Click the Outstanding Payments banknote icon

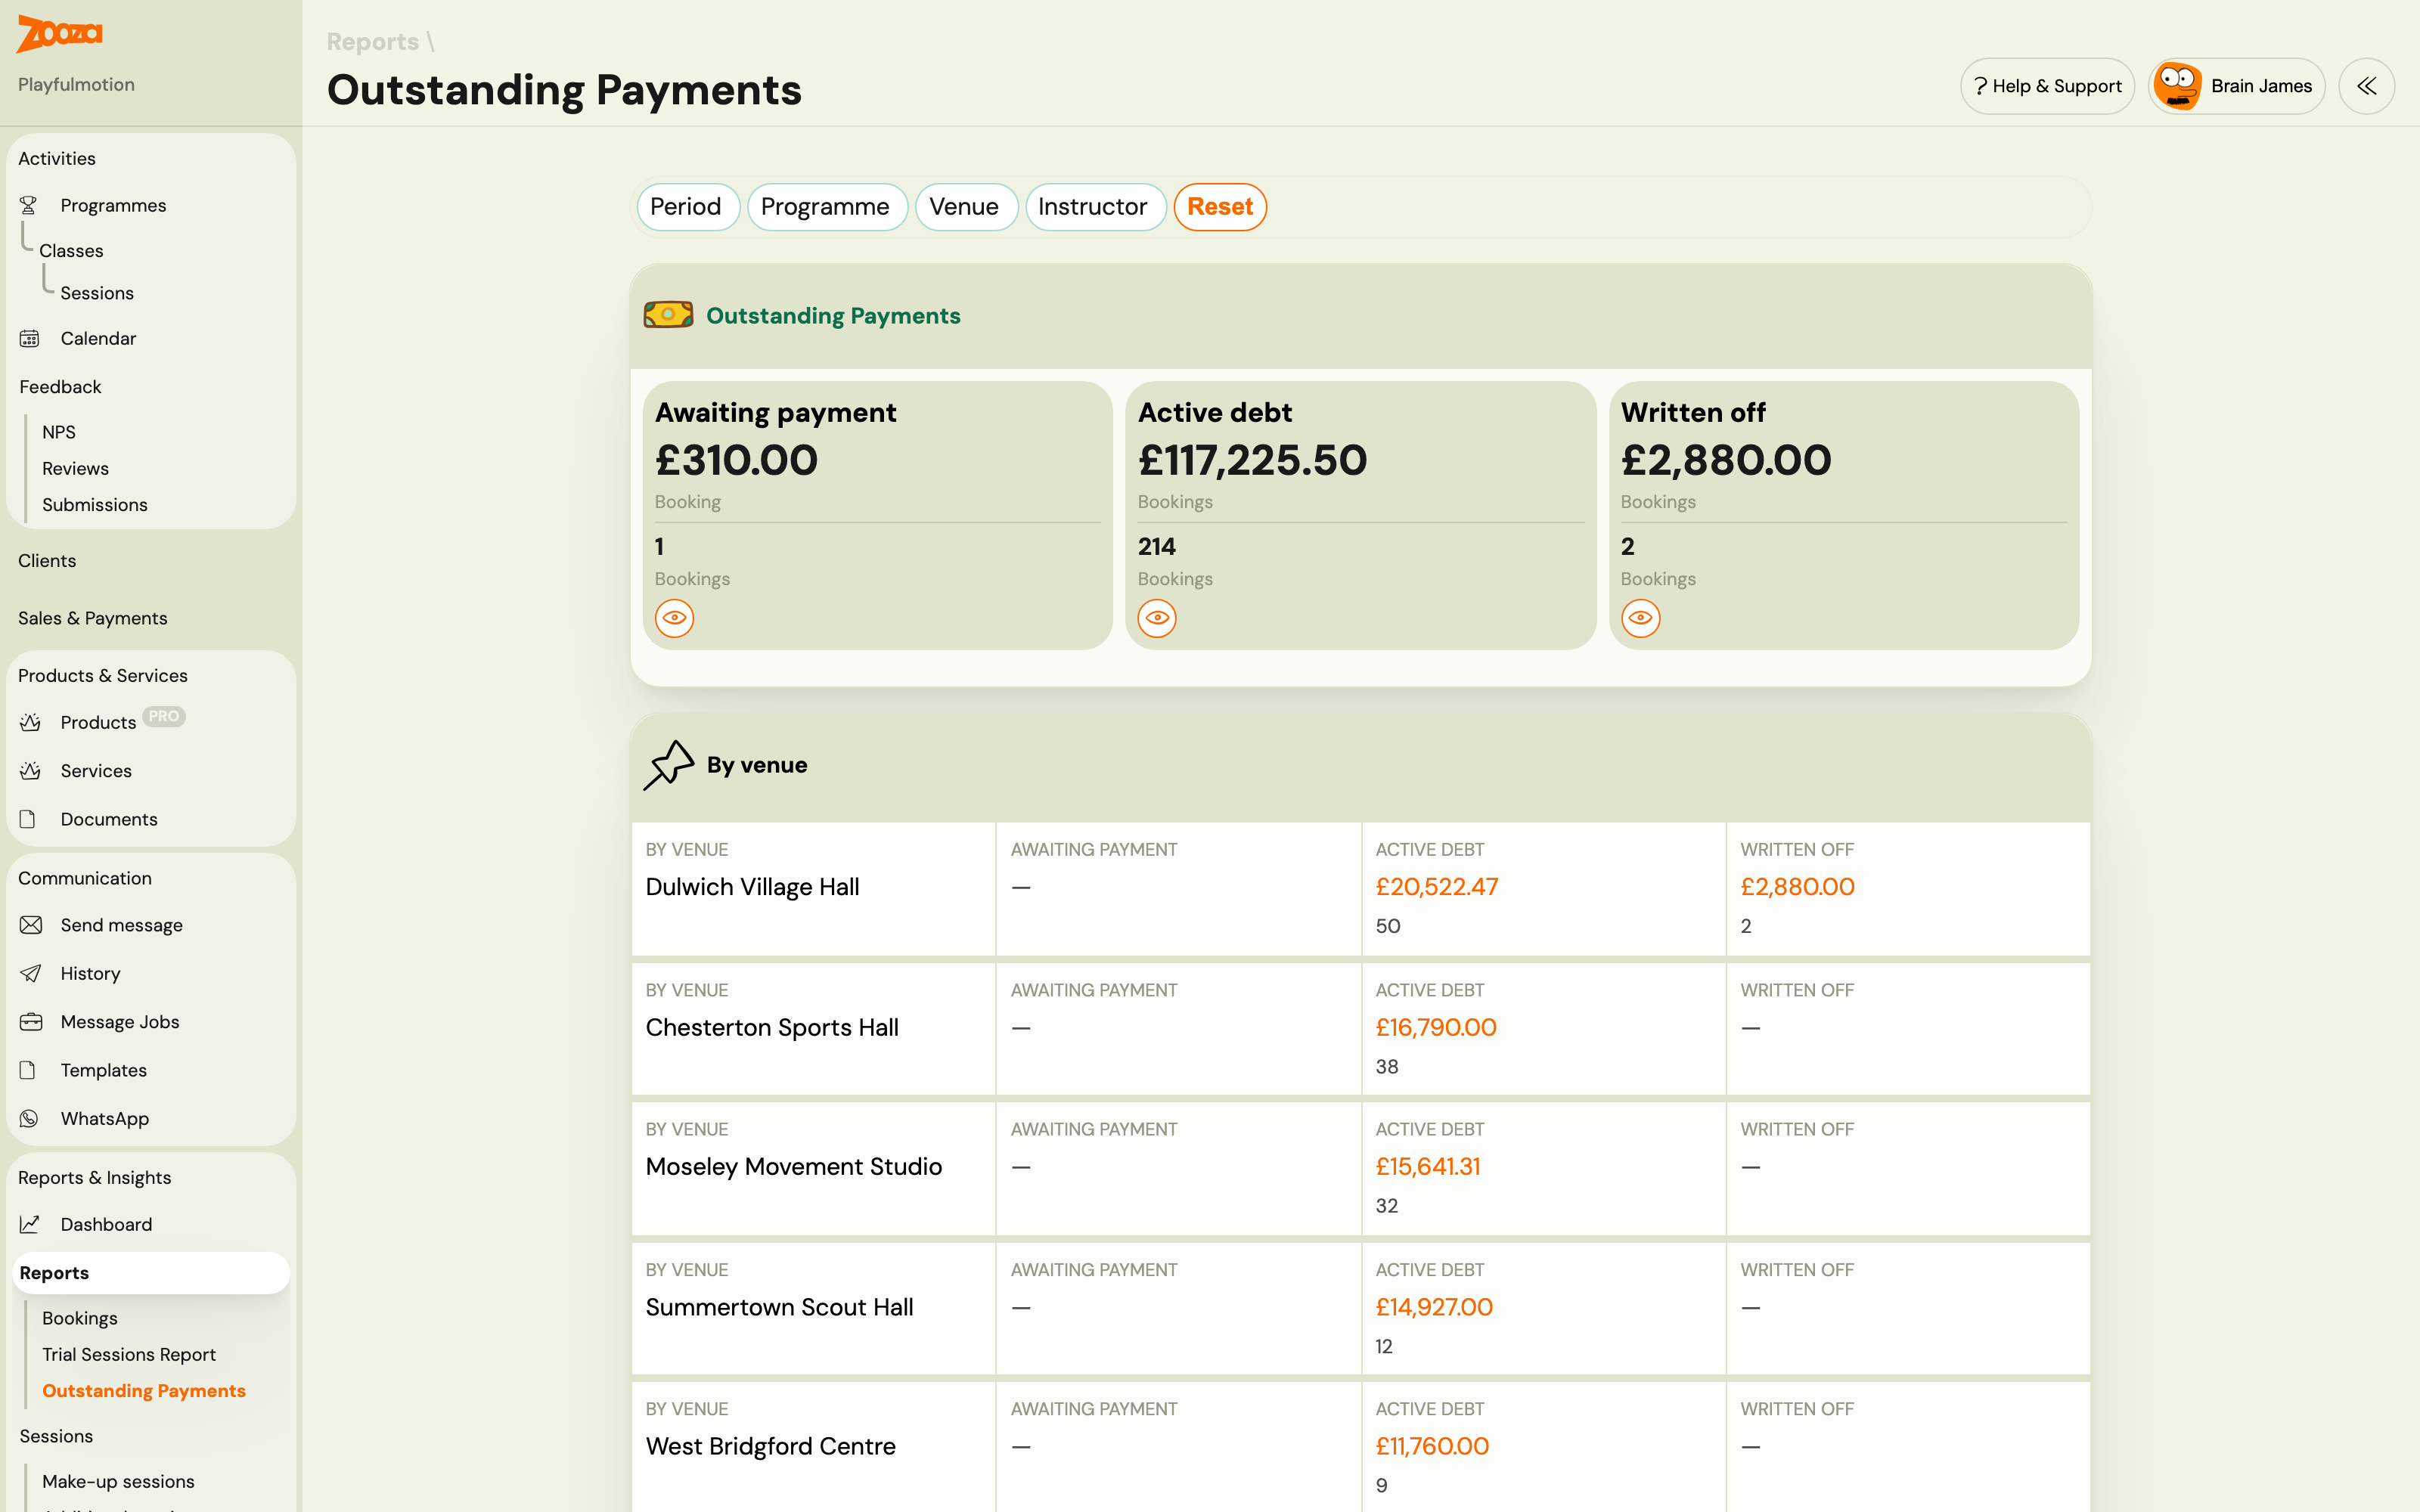[x=668, y=315]
